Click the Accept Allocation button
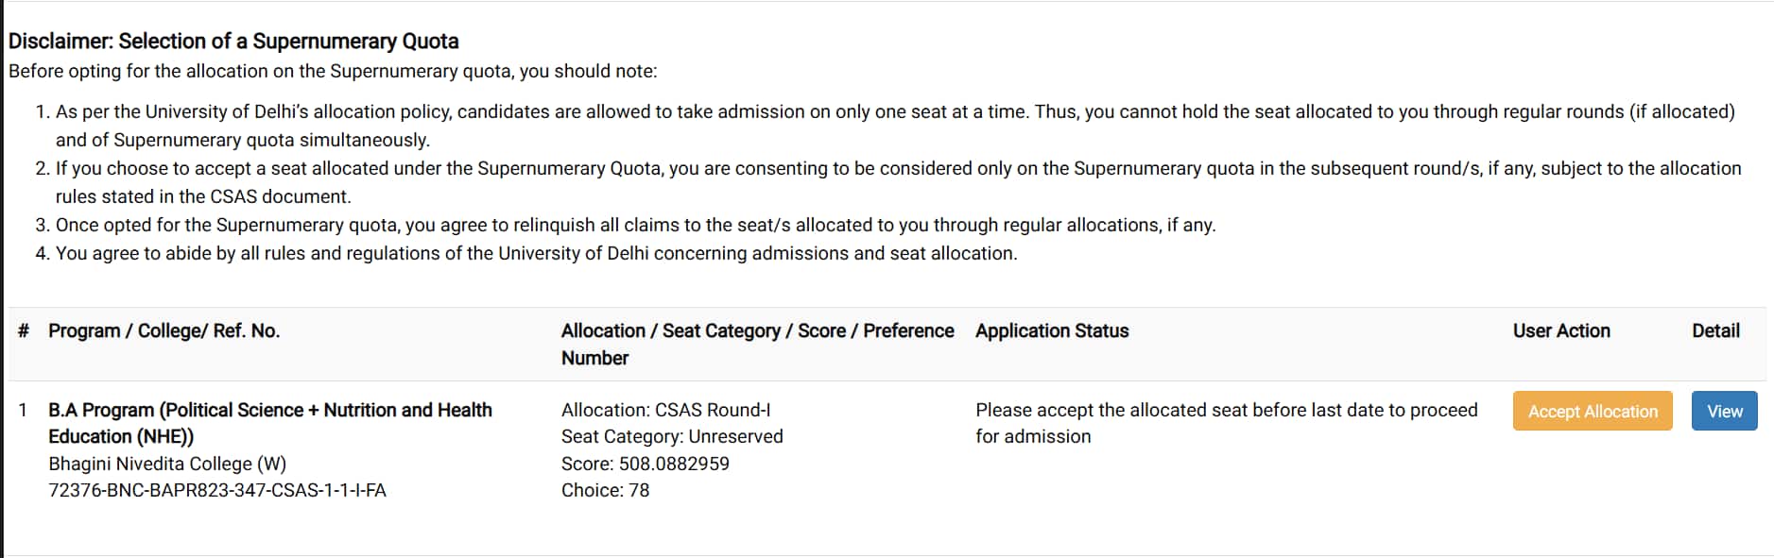The height and width of the screenshot is (558, 1774). [1593, 411]
